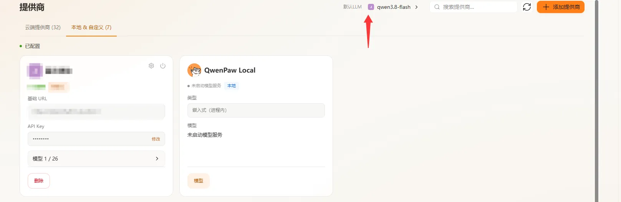Click the 未启动模型服务 text under 模型
The image size is (621, 202).
pyautogui.click(x=205, y=135)
